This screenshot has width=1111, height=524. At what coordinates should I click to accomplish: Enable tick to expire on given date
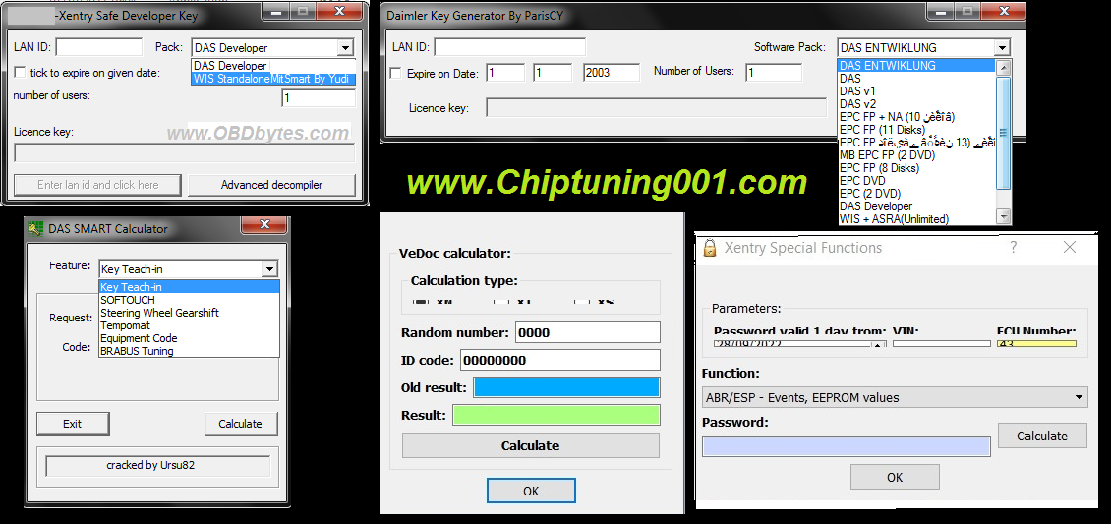coord(21,73)
